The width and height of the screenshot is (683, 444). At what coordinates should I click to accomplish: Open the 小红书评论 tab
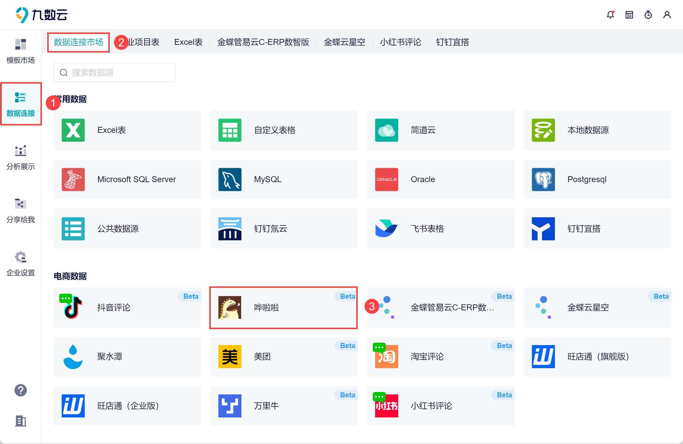tap(401, 42)
